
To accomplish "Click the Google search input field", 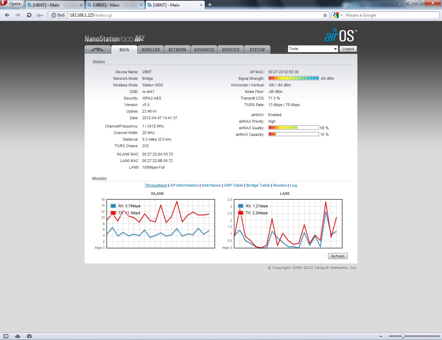I will (x=391, y=15).
